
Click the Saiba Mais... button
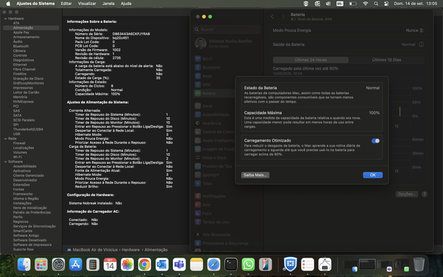click(255, 175)
